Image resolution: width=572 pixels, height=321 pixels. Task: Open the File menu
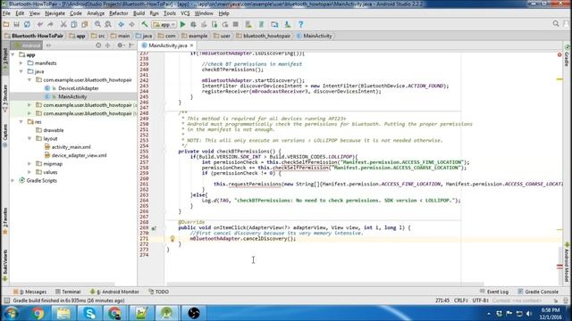click(6, 13)
